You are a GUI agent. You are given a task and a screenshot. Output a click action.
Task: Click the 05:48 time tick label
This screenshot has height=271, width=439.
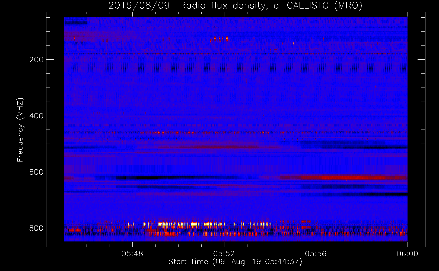132,254
